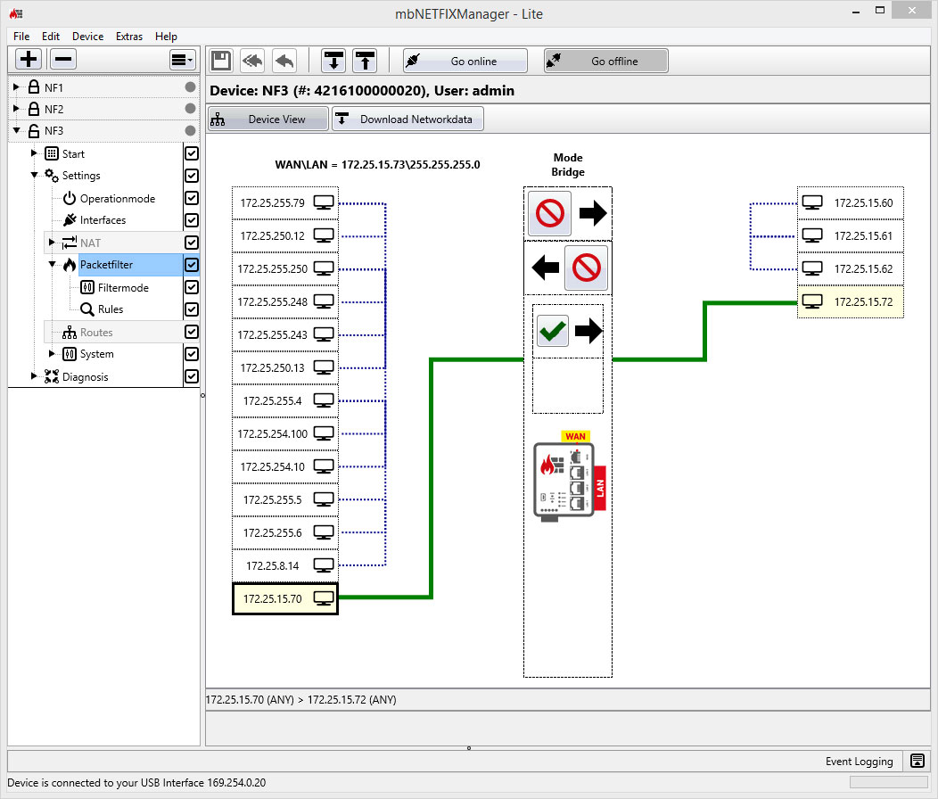Click the Download Networkdata button
This screenshot has height=799, width=938.
point(408,119)
